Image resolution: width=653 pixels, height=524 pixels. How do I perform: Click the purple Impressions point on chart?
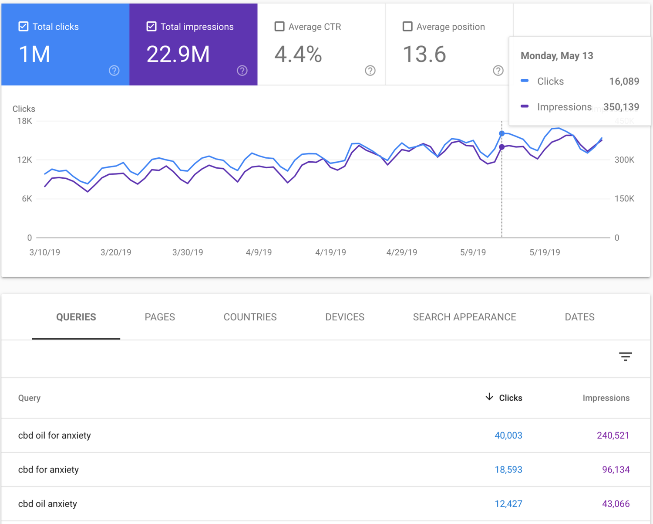pyautogui.click(x=502, y=147)
